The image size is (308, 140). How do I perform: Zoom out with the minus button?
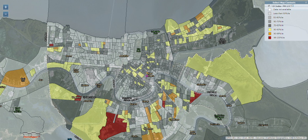click(6, 14)
